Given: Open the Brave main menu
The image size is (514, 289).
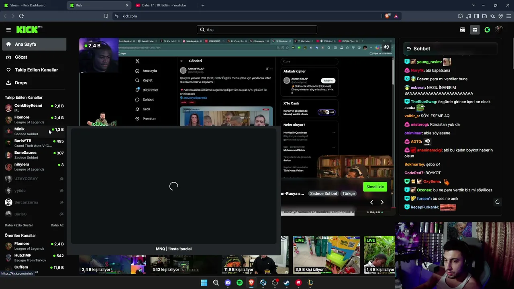Looking at the screenshot, I should coord(508,16).
